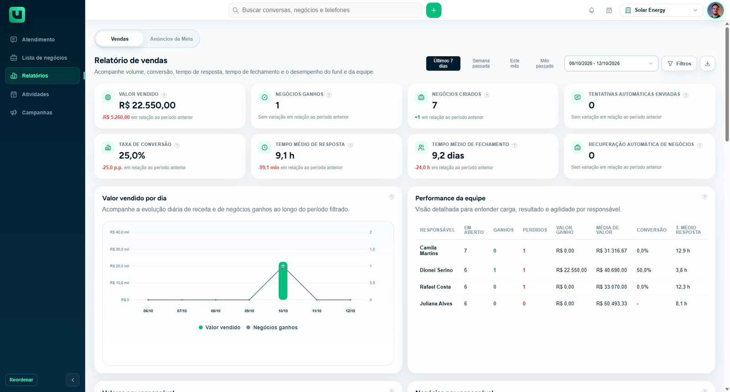Go to Lista de negócios
The width and height of the screenshot is (730, 392).
(42, 58)
